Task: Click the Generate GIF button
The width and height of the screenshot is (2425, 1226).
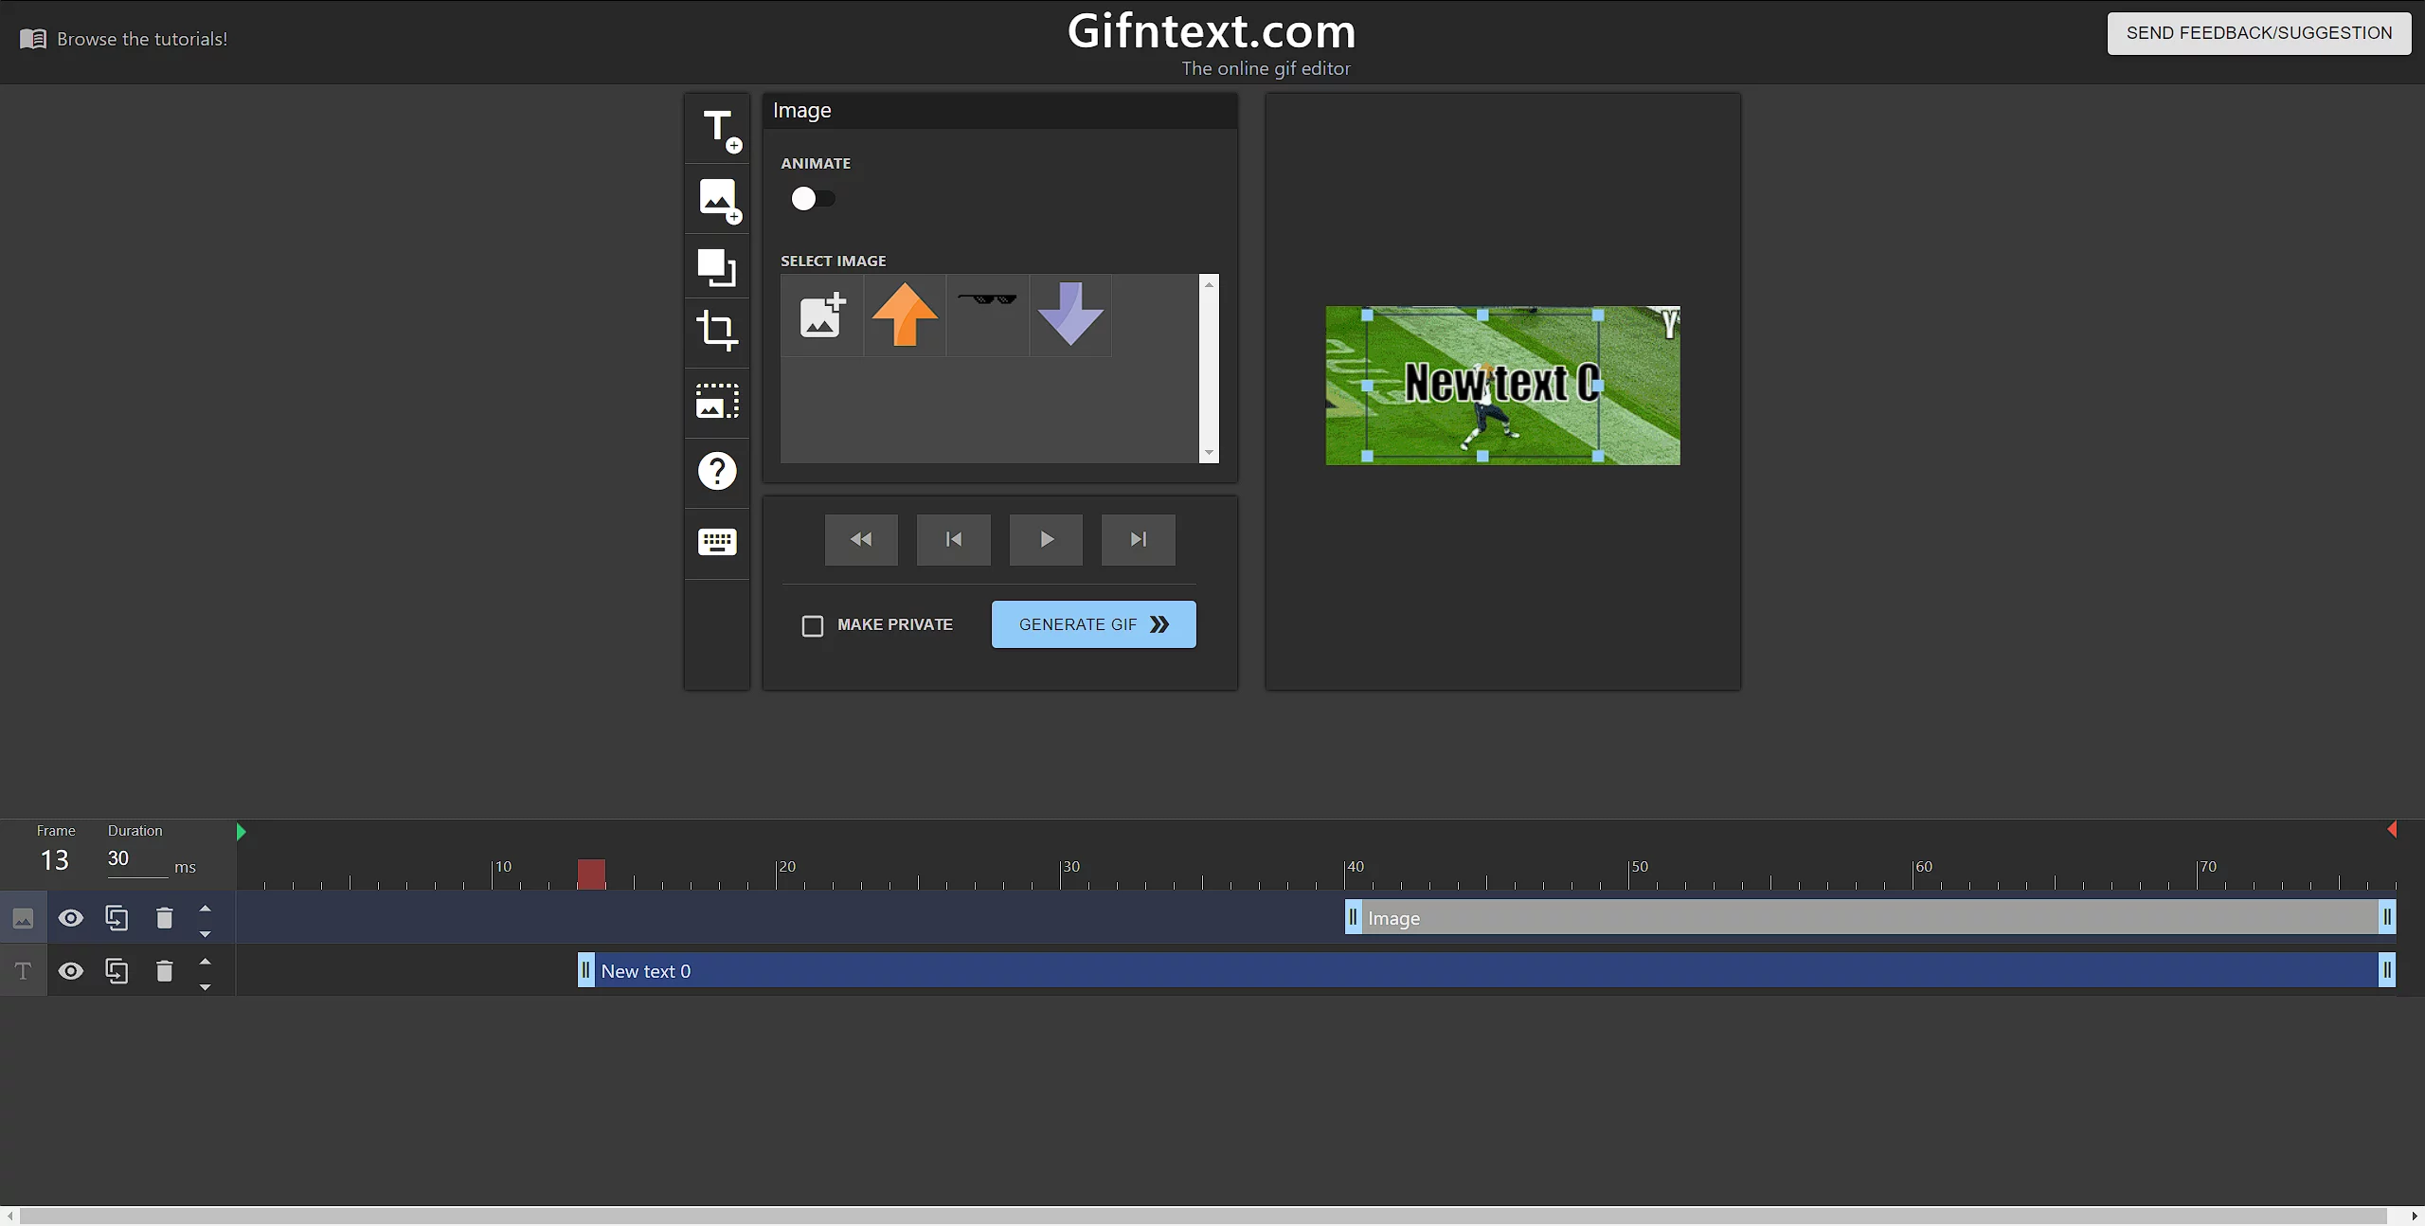Action: click(x=1093, y=624)
